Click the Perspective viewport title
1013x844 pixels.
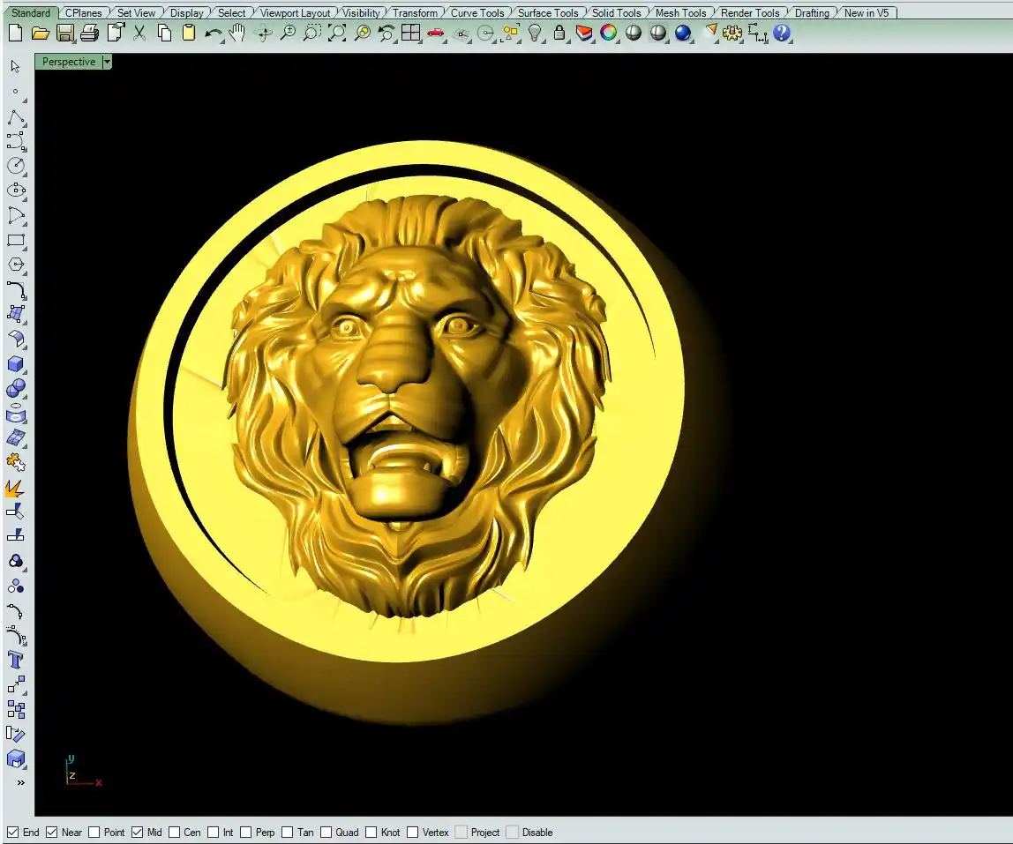(x=69, y=62)
